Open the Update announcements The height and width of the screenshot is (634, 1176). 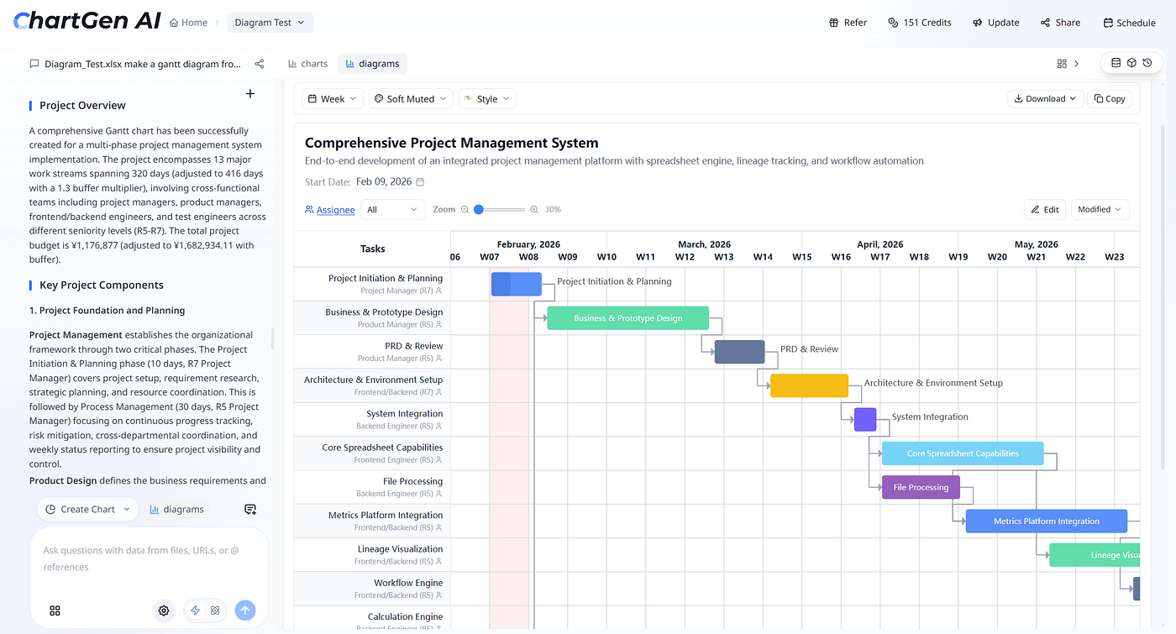(x=996, y=23)
